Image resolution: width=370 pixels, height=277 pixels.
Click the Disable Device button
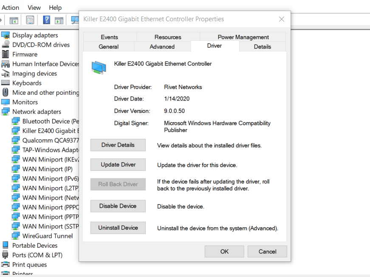118,206
